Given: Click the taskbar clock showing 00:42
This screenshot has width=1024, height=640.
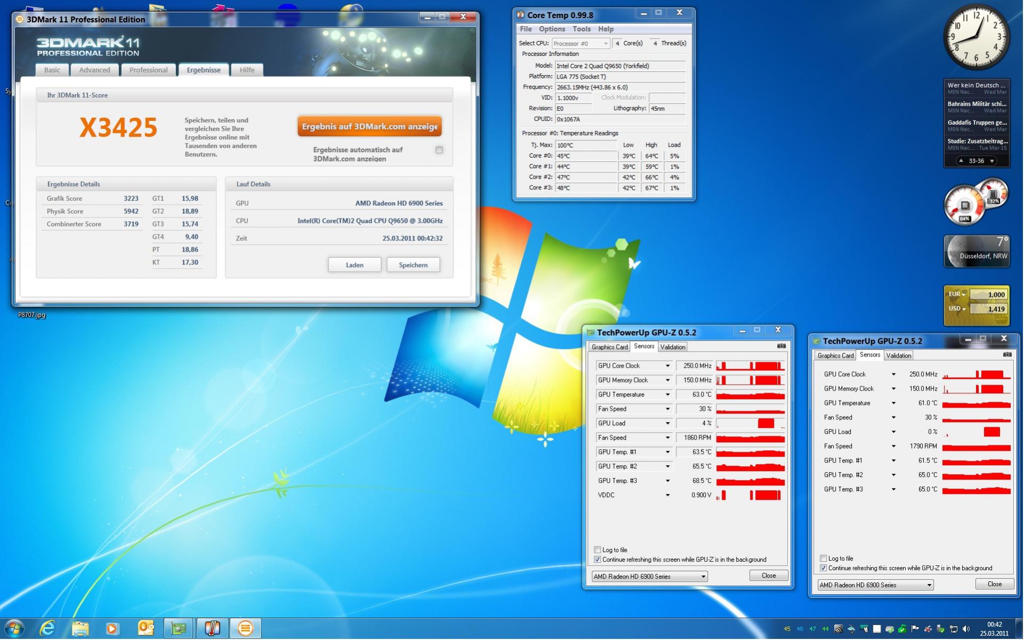Looking at the screenshot, I should click(x=994, y=629).
